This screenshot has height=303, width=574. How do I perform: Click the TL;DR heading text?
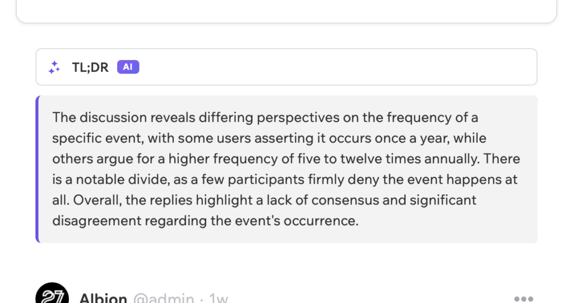(90, 68)
